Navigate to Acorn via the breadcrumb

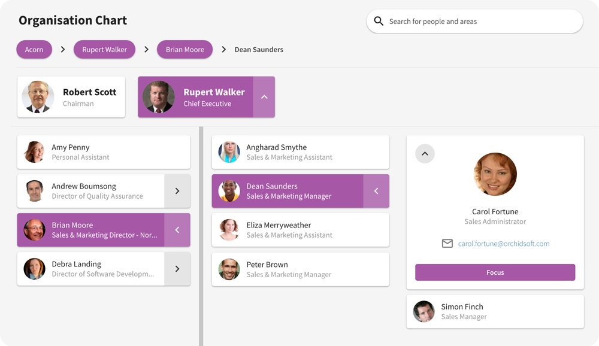[x=34, y=49]
